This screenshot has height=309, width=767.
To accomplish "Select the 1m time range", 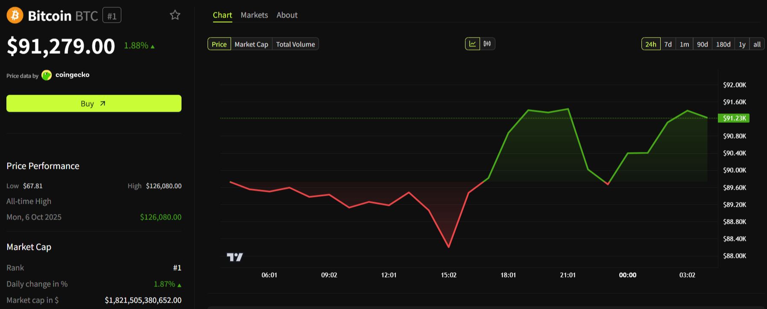I will click(x=684, y=44).
